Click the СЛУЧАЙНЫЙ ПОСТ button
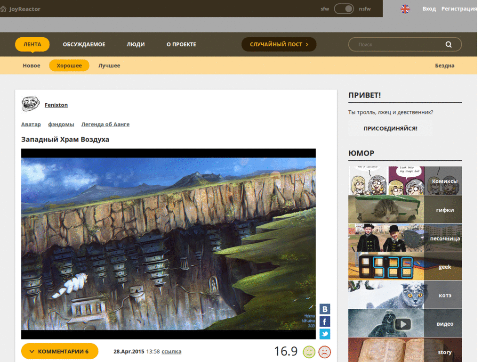482x362 pixels. click(x=279, y=44)
